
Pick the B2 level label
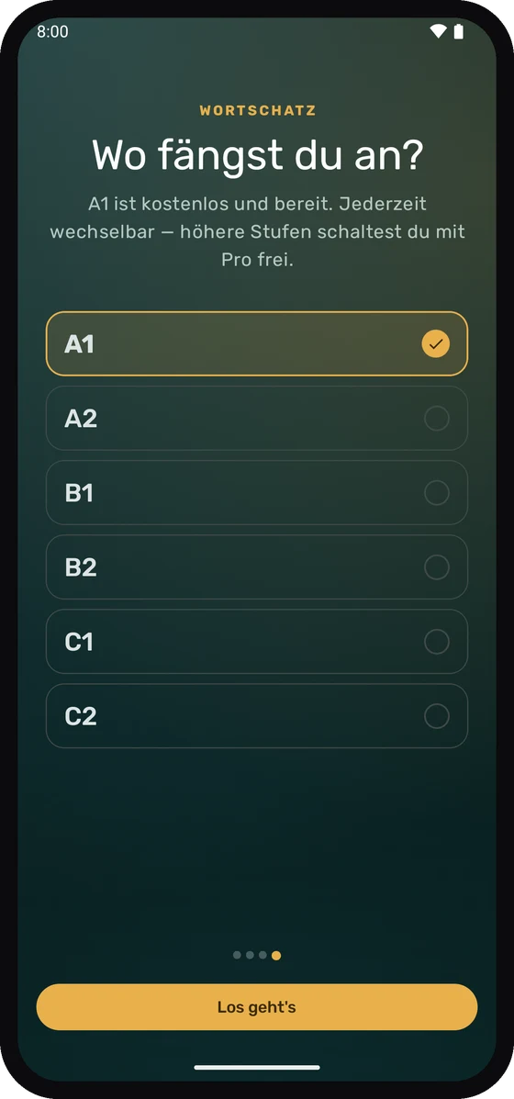point(81,567)
